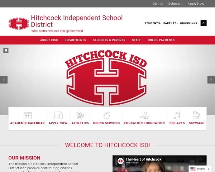
Task: Click the Hitchcock H logo in header
Action: point(19,24)
